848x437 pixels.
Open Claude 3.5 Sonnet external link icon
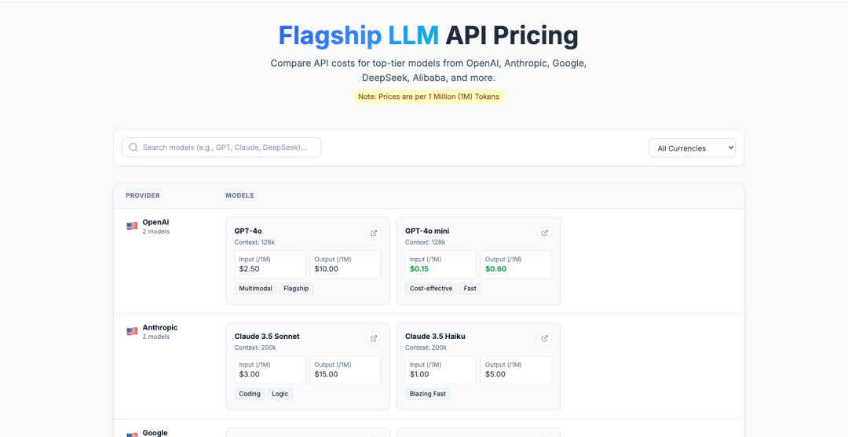coord(373,339)
